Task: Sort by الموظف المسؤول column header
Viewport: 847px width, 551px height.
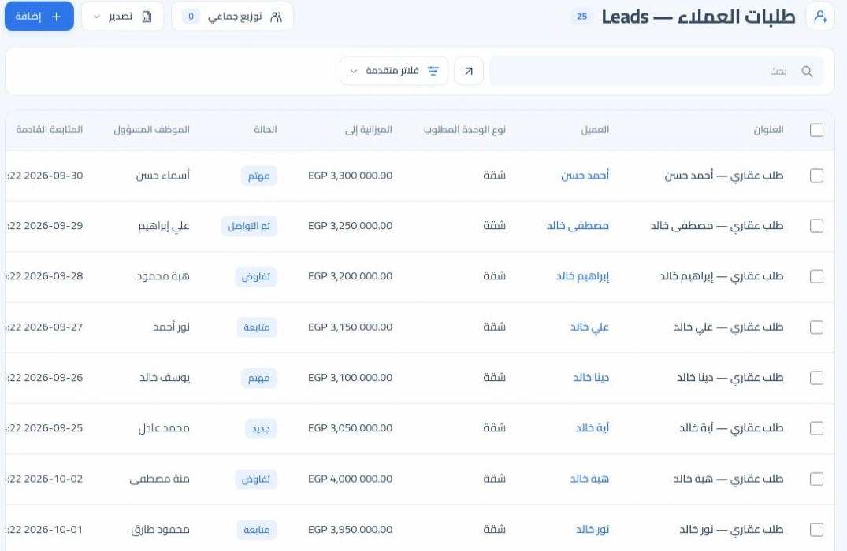Action: click(152, 130)
